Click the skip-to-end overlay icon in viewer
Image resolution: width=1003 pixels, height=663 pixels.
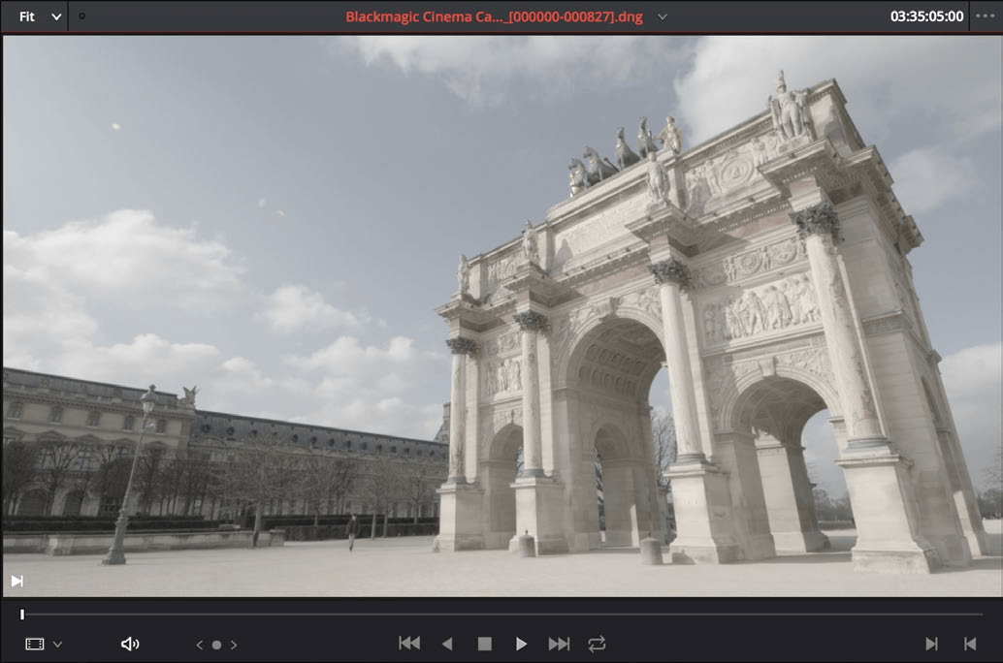point(16,581)
